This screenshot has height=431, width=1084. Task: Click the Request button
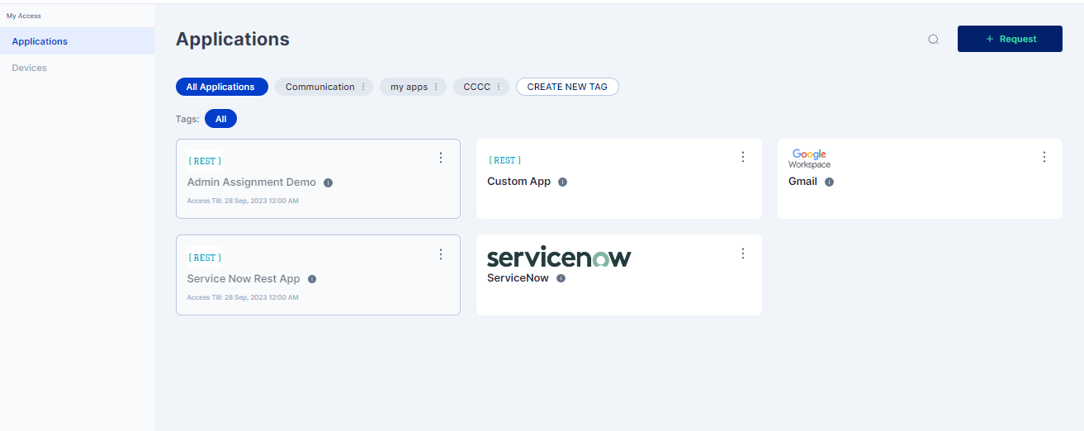(x=1010, y=39)
